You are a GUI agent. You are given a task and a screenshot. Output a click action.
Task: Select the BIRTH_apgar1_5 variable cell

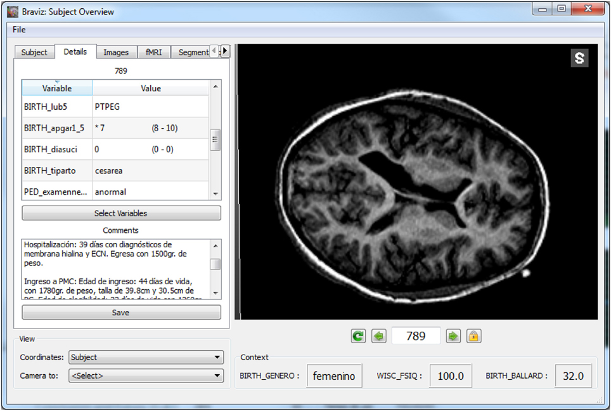(57, 128)
